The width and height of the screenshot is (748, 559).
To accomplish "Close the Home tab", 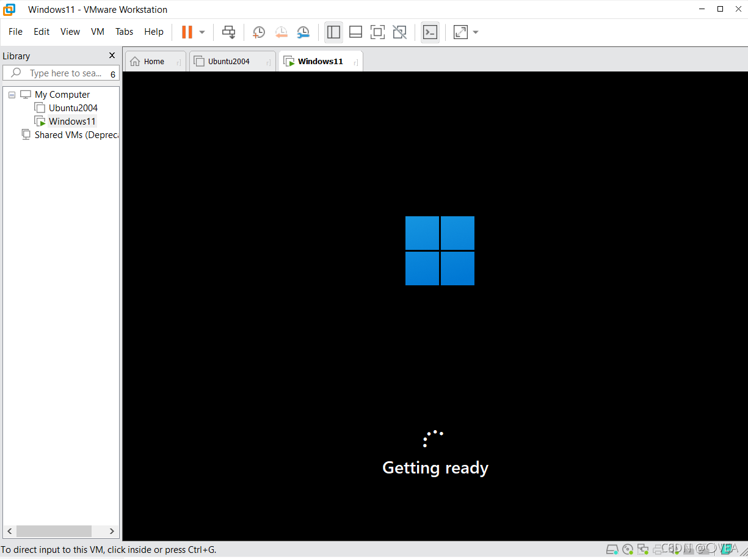I will pos(178,62).
